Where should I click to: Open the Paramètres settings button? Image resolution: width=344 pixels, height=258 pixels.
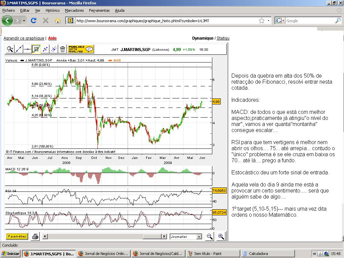(17, 236)
